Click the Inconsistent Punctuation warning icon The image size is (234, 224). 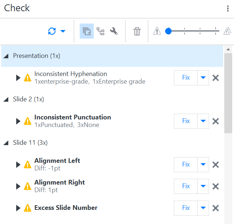tap(27, 121)
